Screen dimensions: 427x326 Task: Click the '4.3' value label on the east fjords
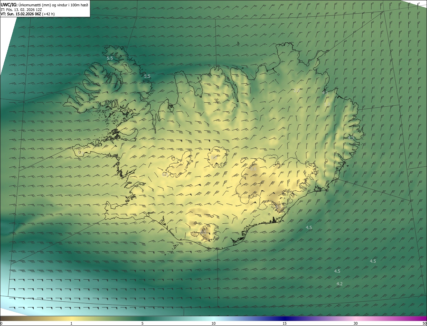[351, 138]
